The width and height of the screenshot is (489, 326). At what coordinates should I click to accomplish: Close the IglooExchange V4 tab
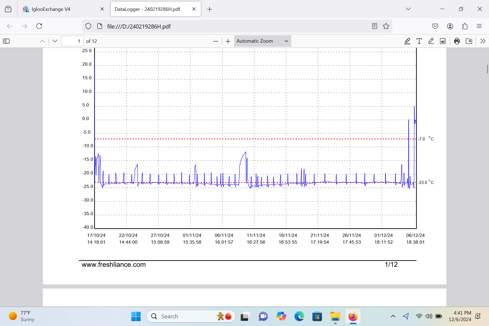coord(102,9)
